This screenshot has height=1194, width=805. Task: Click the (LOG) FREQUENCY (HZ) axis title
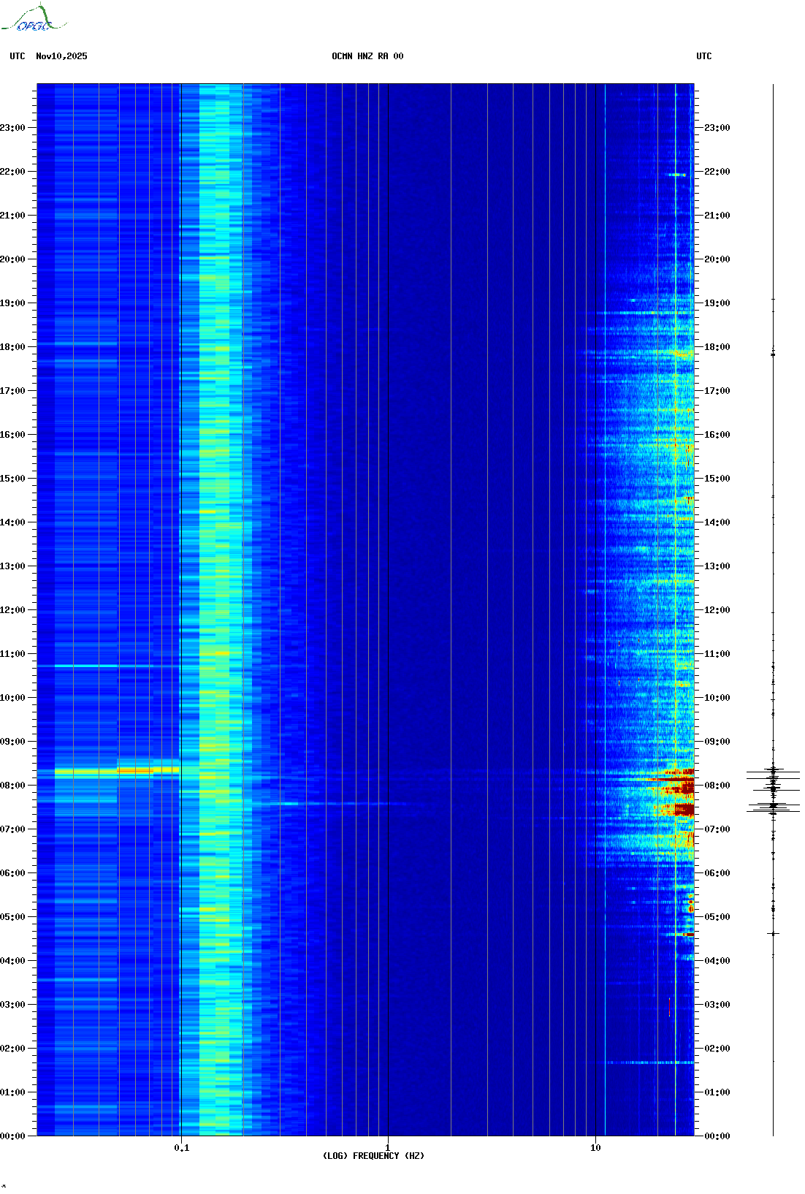pyautogui.click(x=373, y=1156)
